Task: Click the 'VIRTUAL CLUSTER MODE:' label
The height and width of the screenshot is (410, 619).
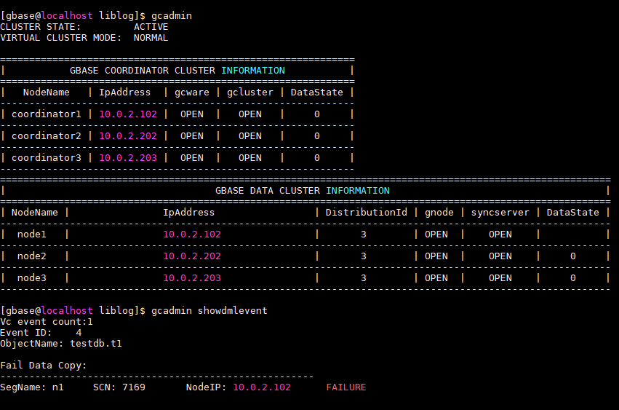Action: pos(61,38)
